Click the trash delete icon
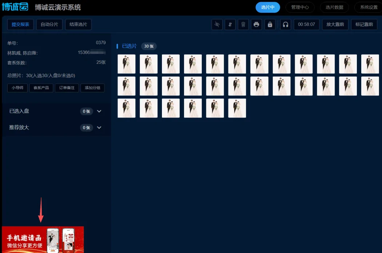The width and height of the screenshot is (382, 253). pyautogui.click(x=243, y=25)
